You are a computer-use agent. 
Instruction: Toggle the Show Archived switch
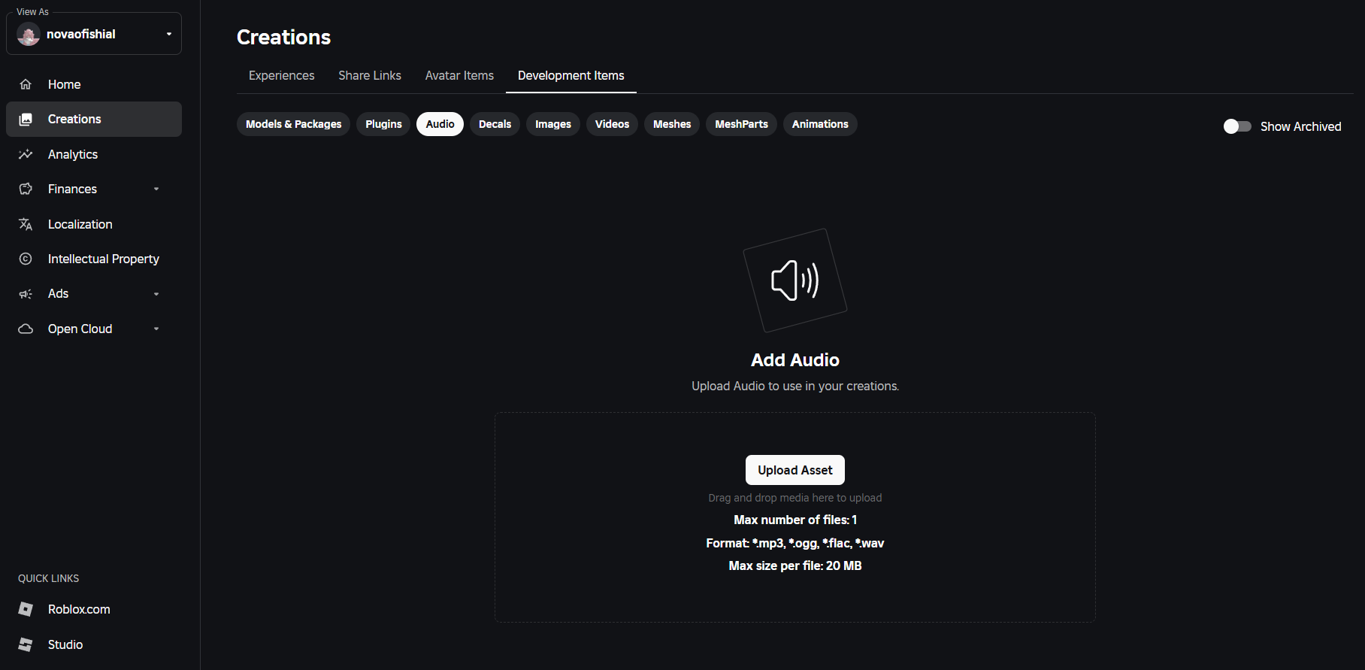(x=1237, y=126)
